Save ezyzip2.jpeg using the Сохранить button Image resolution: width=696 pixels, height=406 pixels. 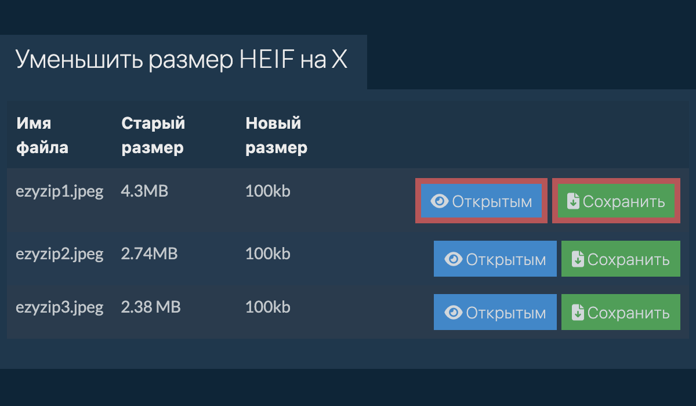click(x=620, y=259)
